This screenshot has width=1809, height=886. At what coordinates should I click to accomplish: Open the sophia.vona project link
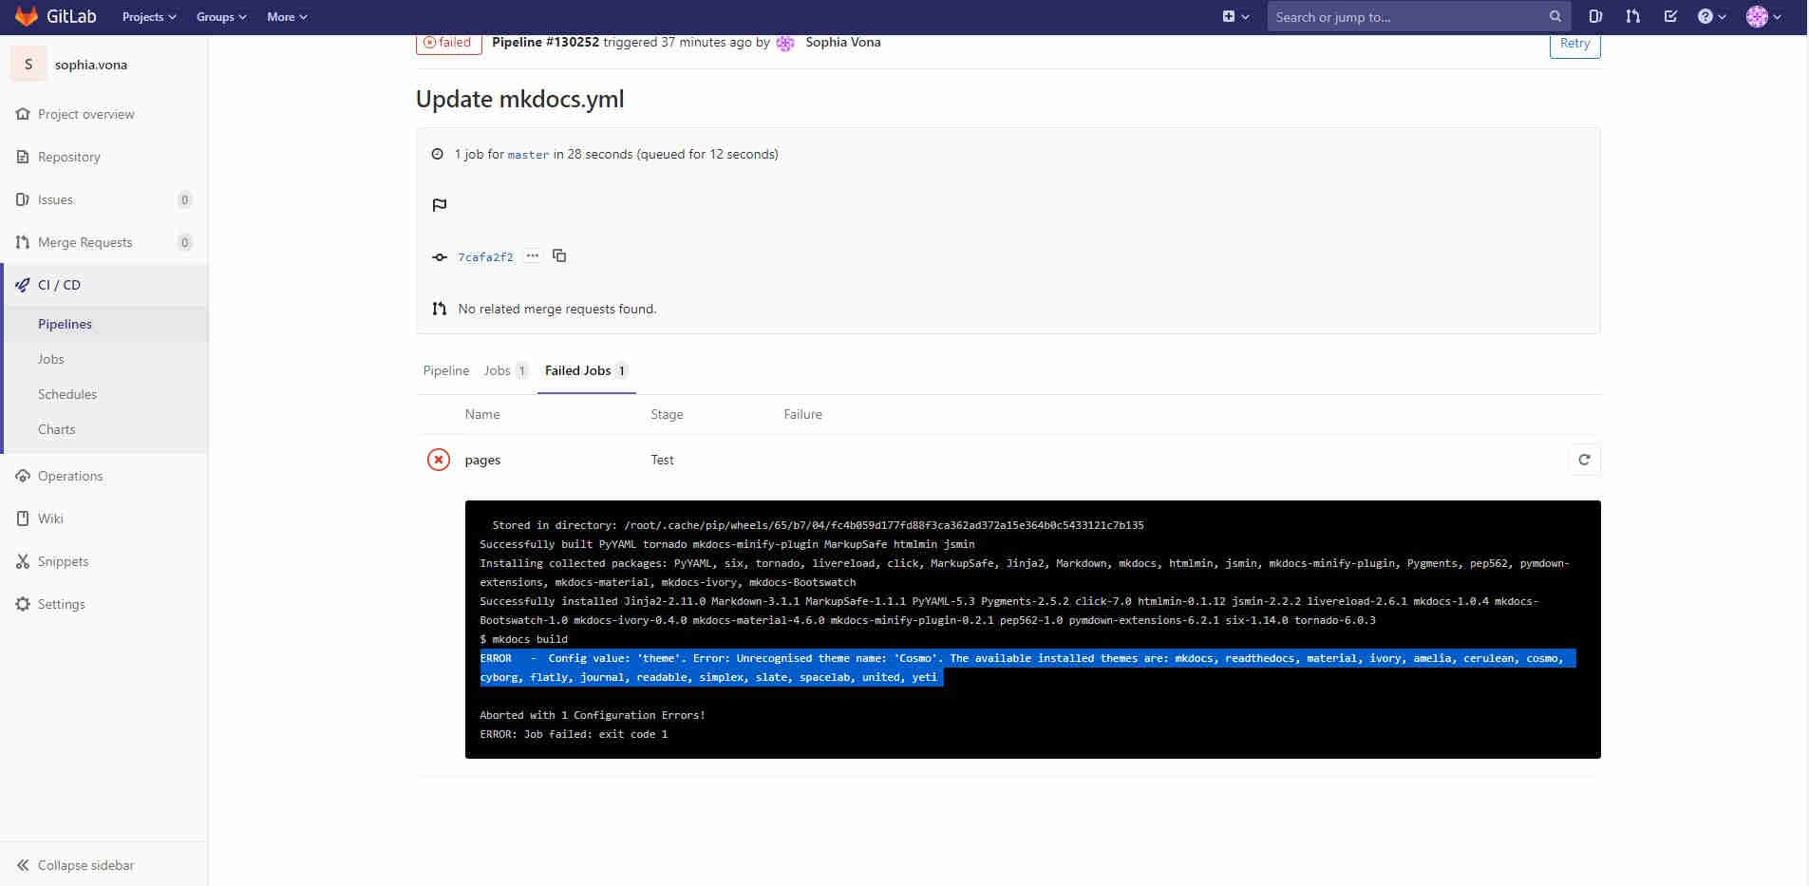pyautogui.click(x=91, y=65)
